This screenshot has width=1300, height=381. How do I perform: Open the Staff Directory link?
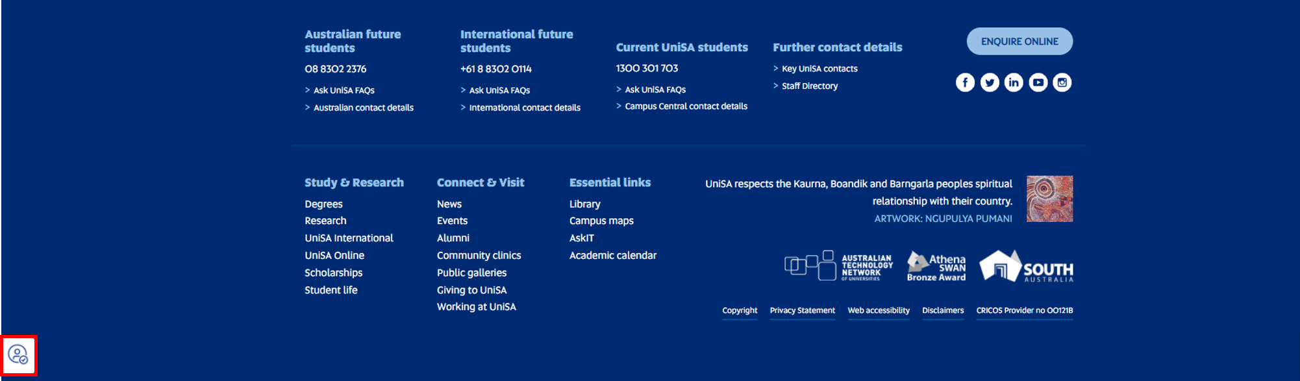click(x=809, y=86)
